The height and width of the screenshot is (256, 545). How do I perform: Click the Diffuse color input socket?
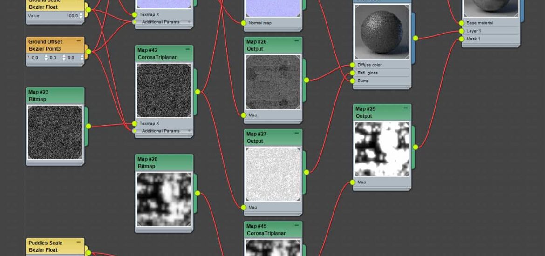click(x=353, y=65)
